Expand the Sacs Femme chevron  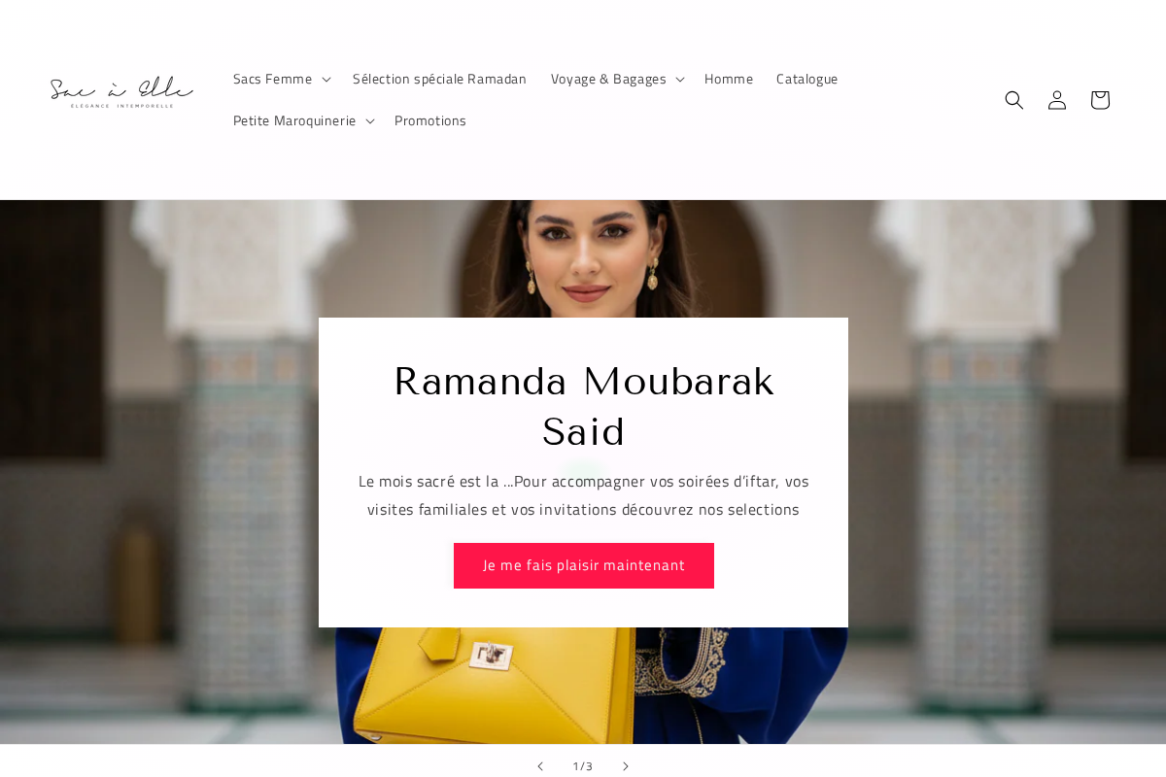[x=326, y=80]
